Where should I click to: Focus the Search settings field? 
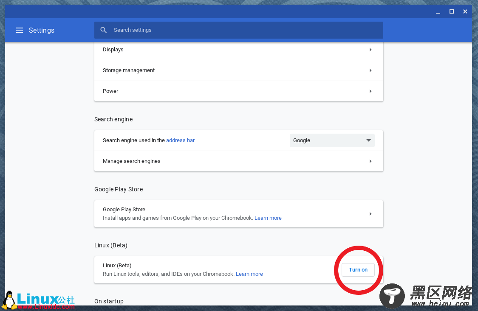(x=238, y=30)
